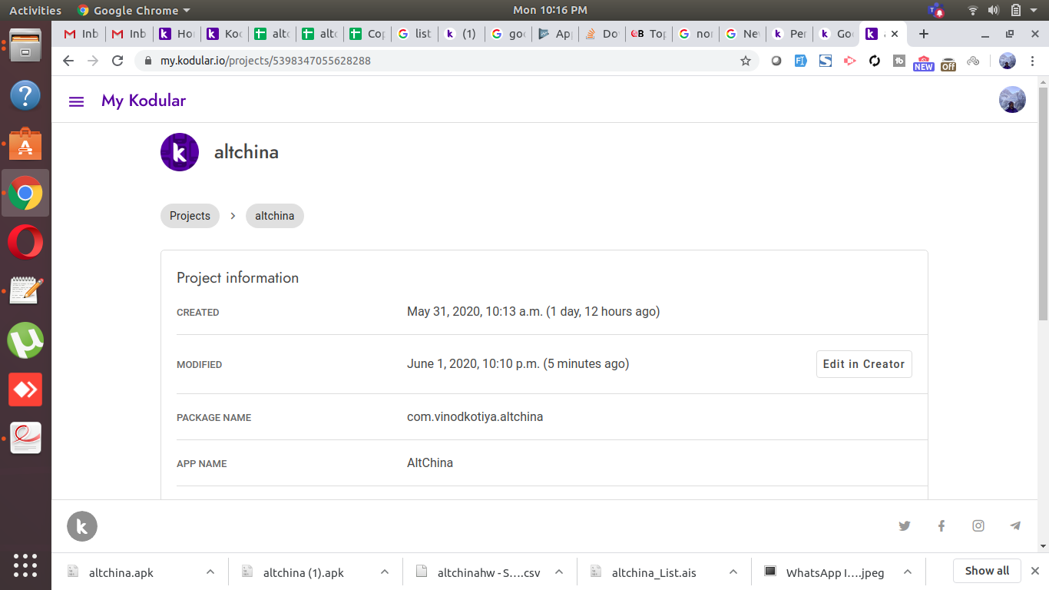Show applications grid in the dock
1049x590 pixels.
coord(25,565)
